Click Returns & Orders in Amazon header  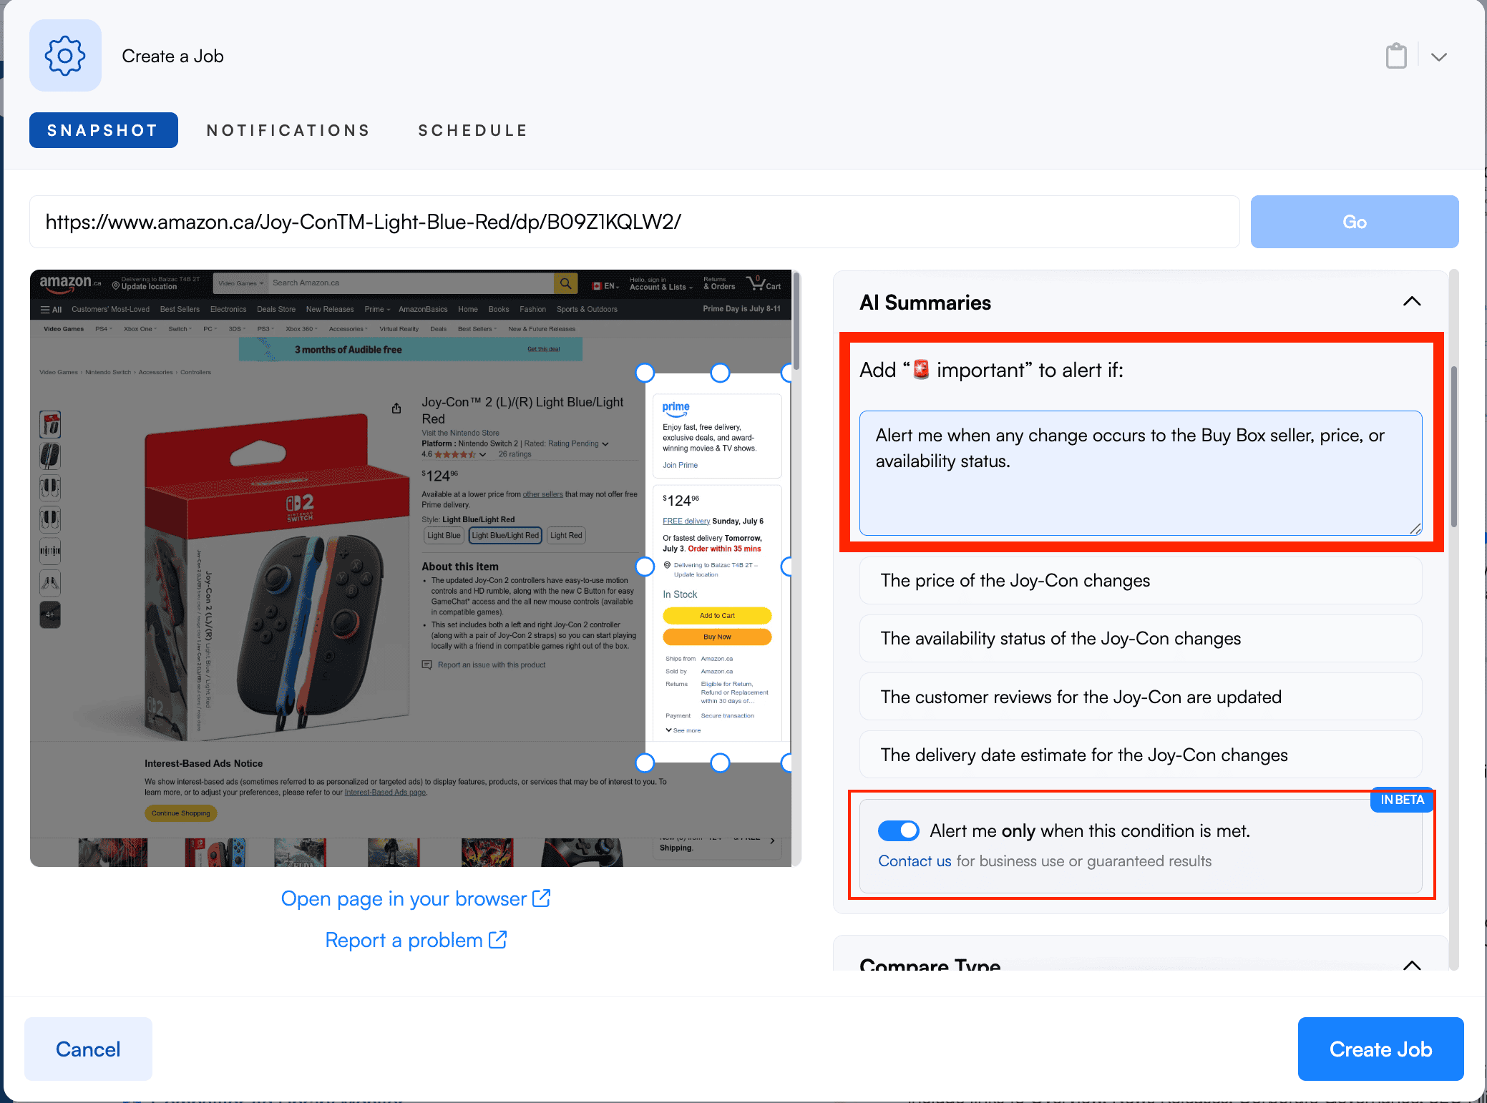coord(719,284)
